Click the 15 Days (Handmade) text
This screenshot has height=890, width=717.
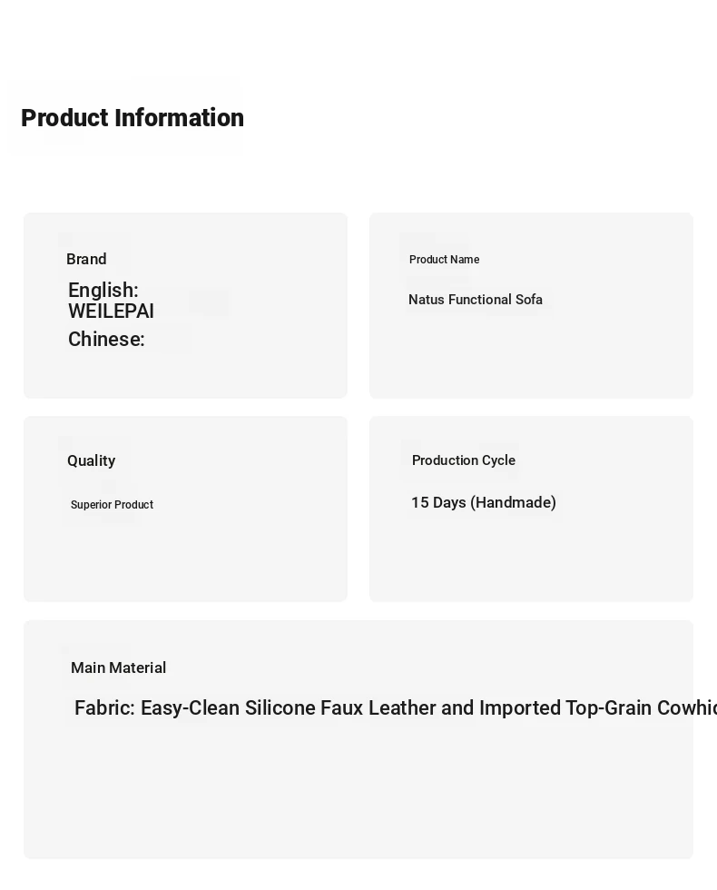(483, 502)
